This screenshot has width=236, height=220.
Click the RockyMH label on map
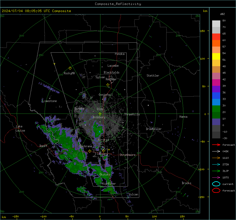pos(69,73)
